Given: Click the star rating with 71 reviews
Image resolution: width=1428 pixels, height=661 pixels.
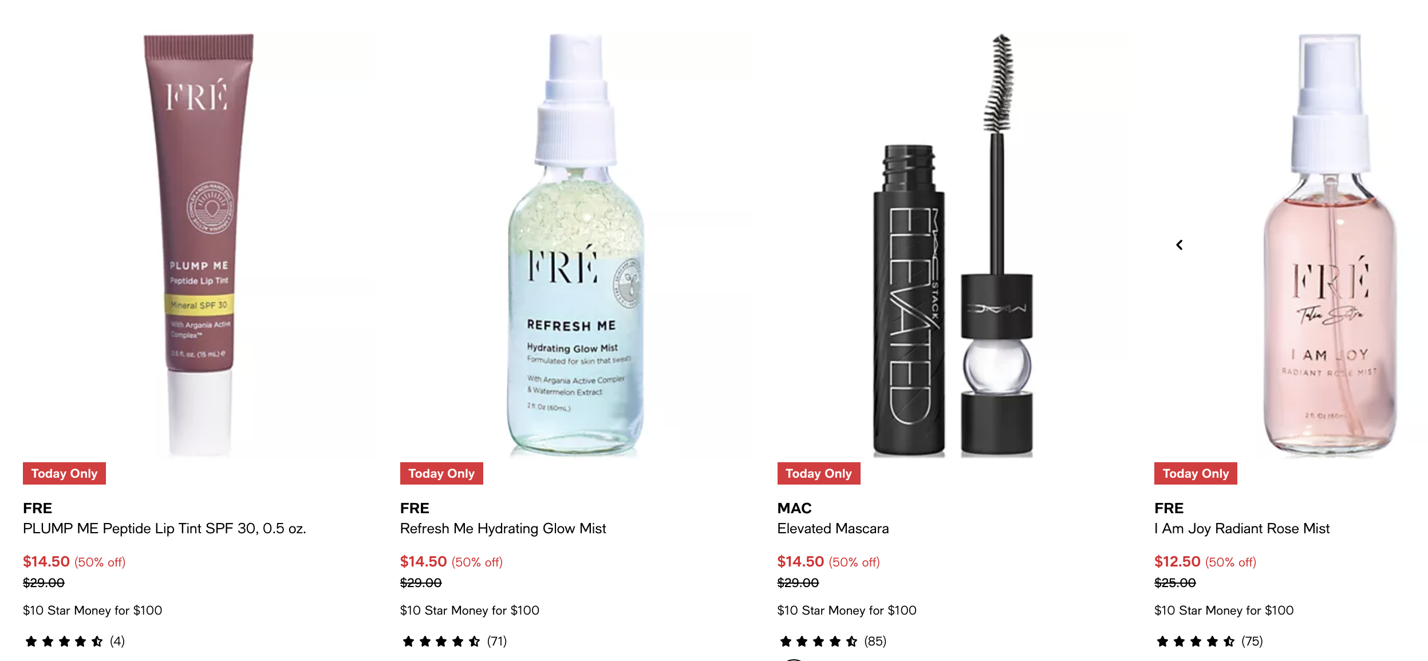Looking at the screenshot, I should click(453, 641).
